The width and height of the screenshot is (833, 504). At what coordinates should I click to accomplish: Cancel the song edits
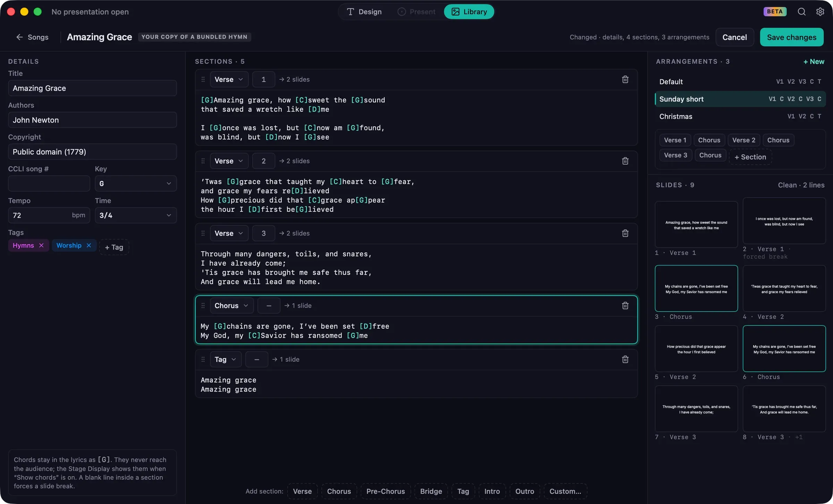[734, 37]
